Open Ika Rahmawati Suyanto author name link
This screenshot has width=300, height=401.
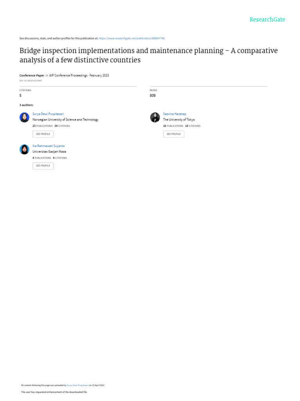[x=48, y=146]
